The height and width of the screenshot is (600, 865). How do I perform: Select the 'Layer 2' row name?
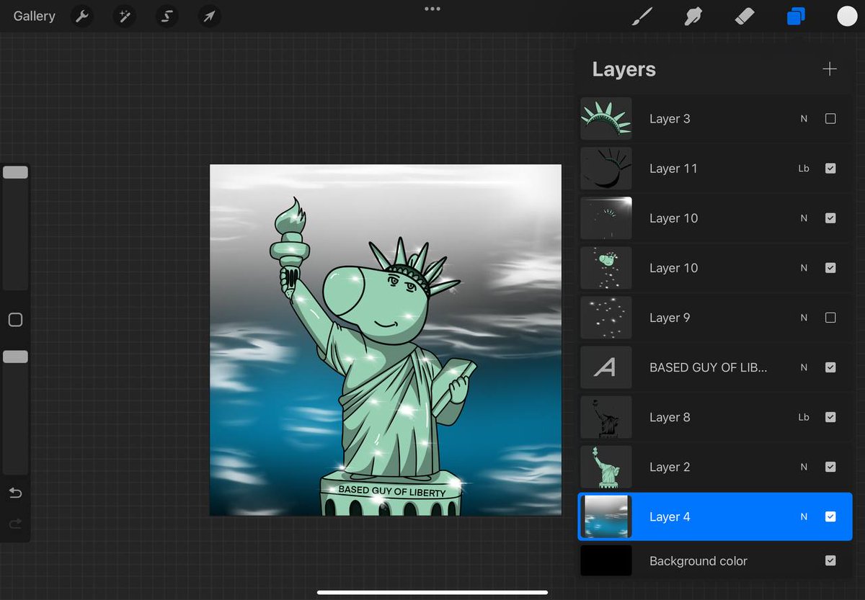coord(670,467)
